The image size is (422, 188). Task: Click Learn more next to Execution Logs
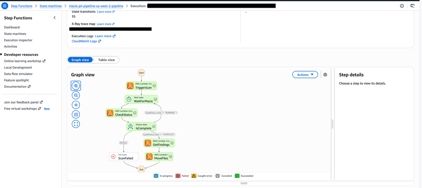coord(105,36)
